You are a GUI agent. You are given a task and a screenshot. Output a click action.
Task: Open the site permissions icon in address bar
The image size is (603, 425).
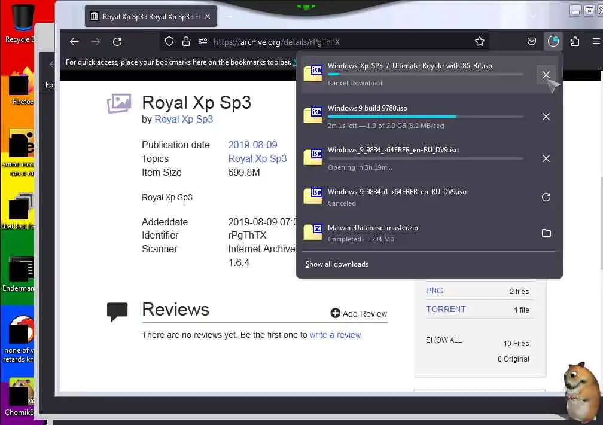coord(203,41)
